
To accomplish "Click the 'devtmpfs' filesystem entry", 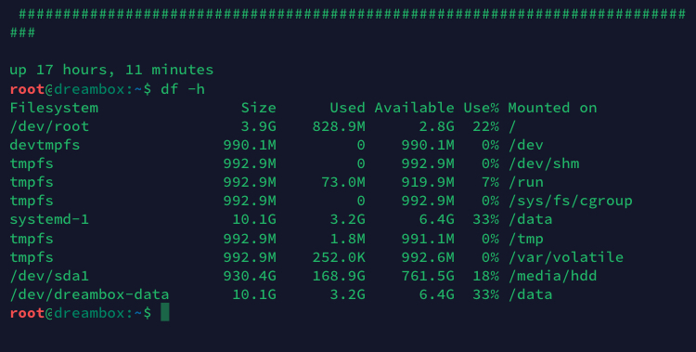I will [45, 145].
